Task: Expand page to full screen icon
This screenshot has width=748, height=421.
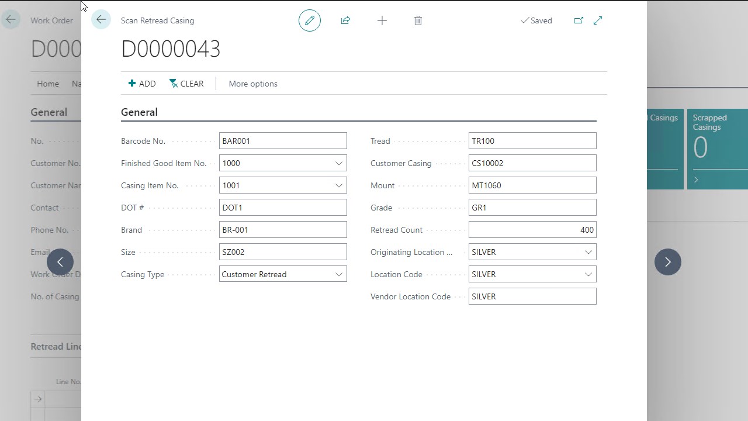Action: pos(598,20)
